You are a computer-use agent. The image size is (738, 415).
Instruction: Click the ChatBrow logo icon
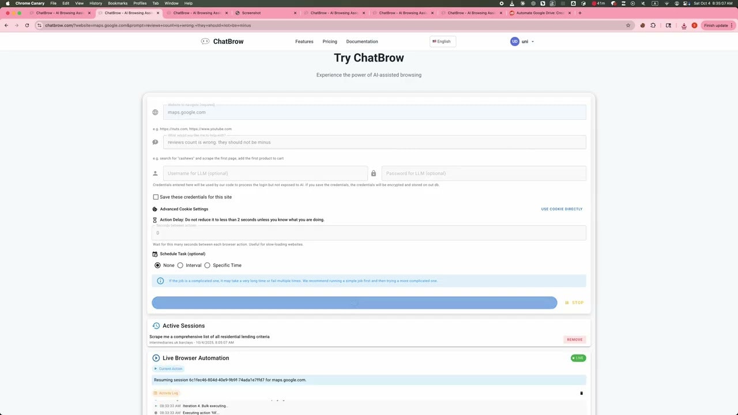pos(205,41)
